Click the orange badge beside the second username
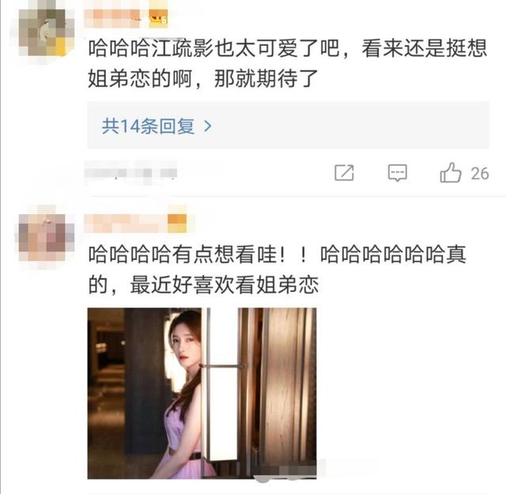Viewport: 506px width, 494px height. point(177,223)
